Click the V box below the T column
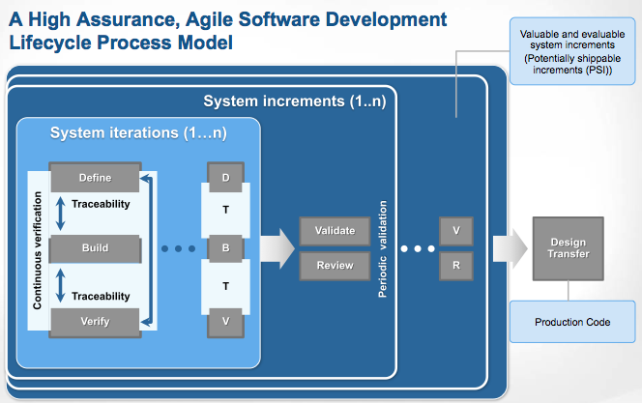Viewport: 642px width, 403px height. tap(225, 323)
